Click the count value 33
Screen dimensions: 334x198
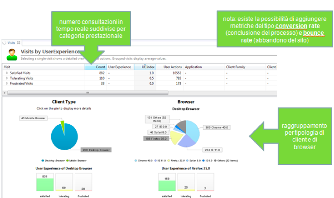(x=103, y=83)
